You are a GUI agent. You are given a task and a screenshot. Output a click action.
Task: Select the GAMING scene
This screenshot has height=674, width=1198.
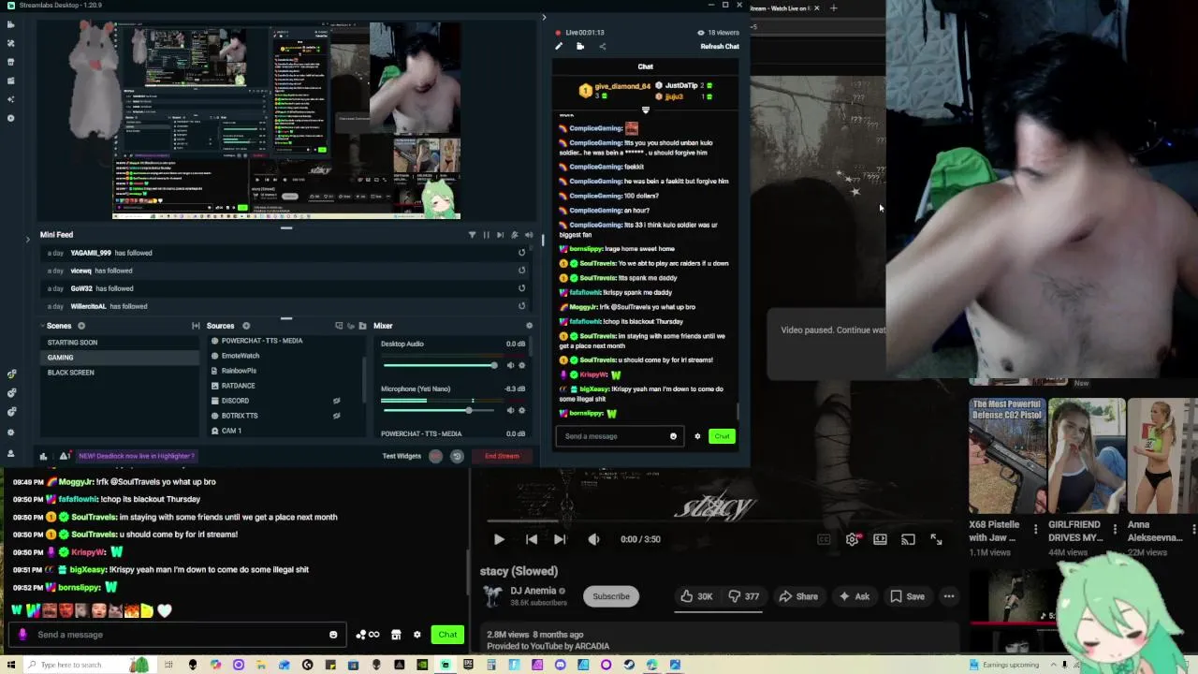(x=121, y=358)
